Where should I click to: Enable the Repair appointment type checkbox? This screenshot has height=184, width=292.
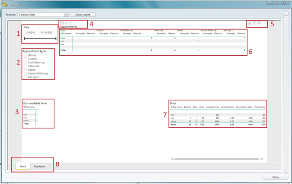click(x=26, y=70)
